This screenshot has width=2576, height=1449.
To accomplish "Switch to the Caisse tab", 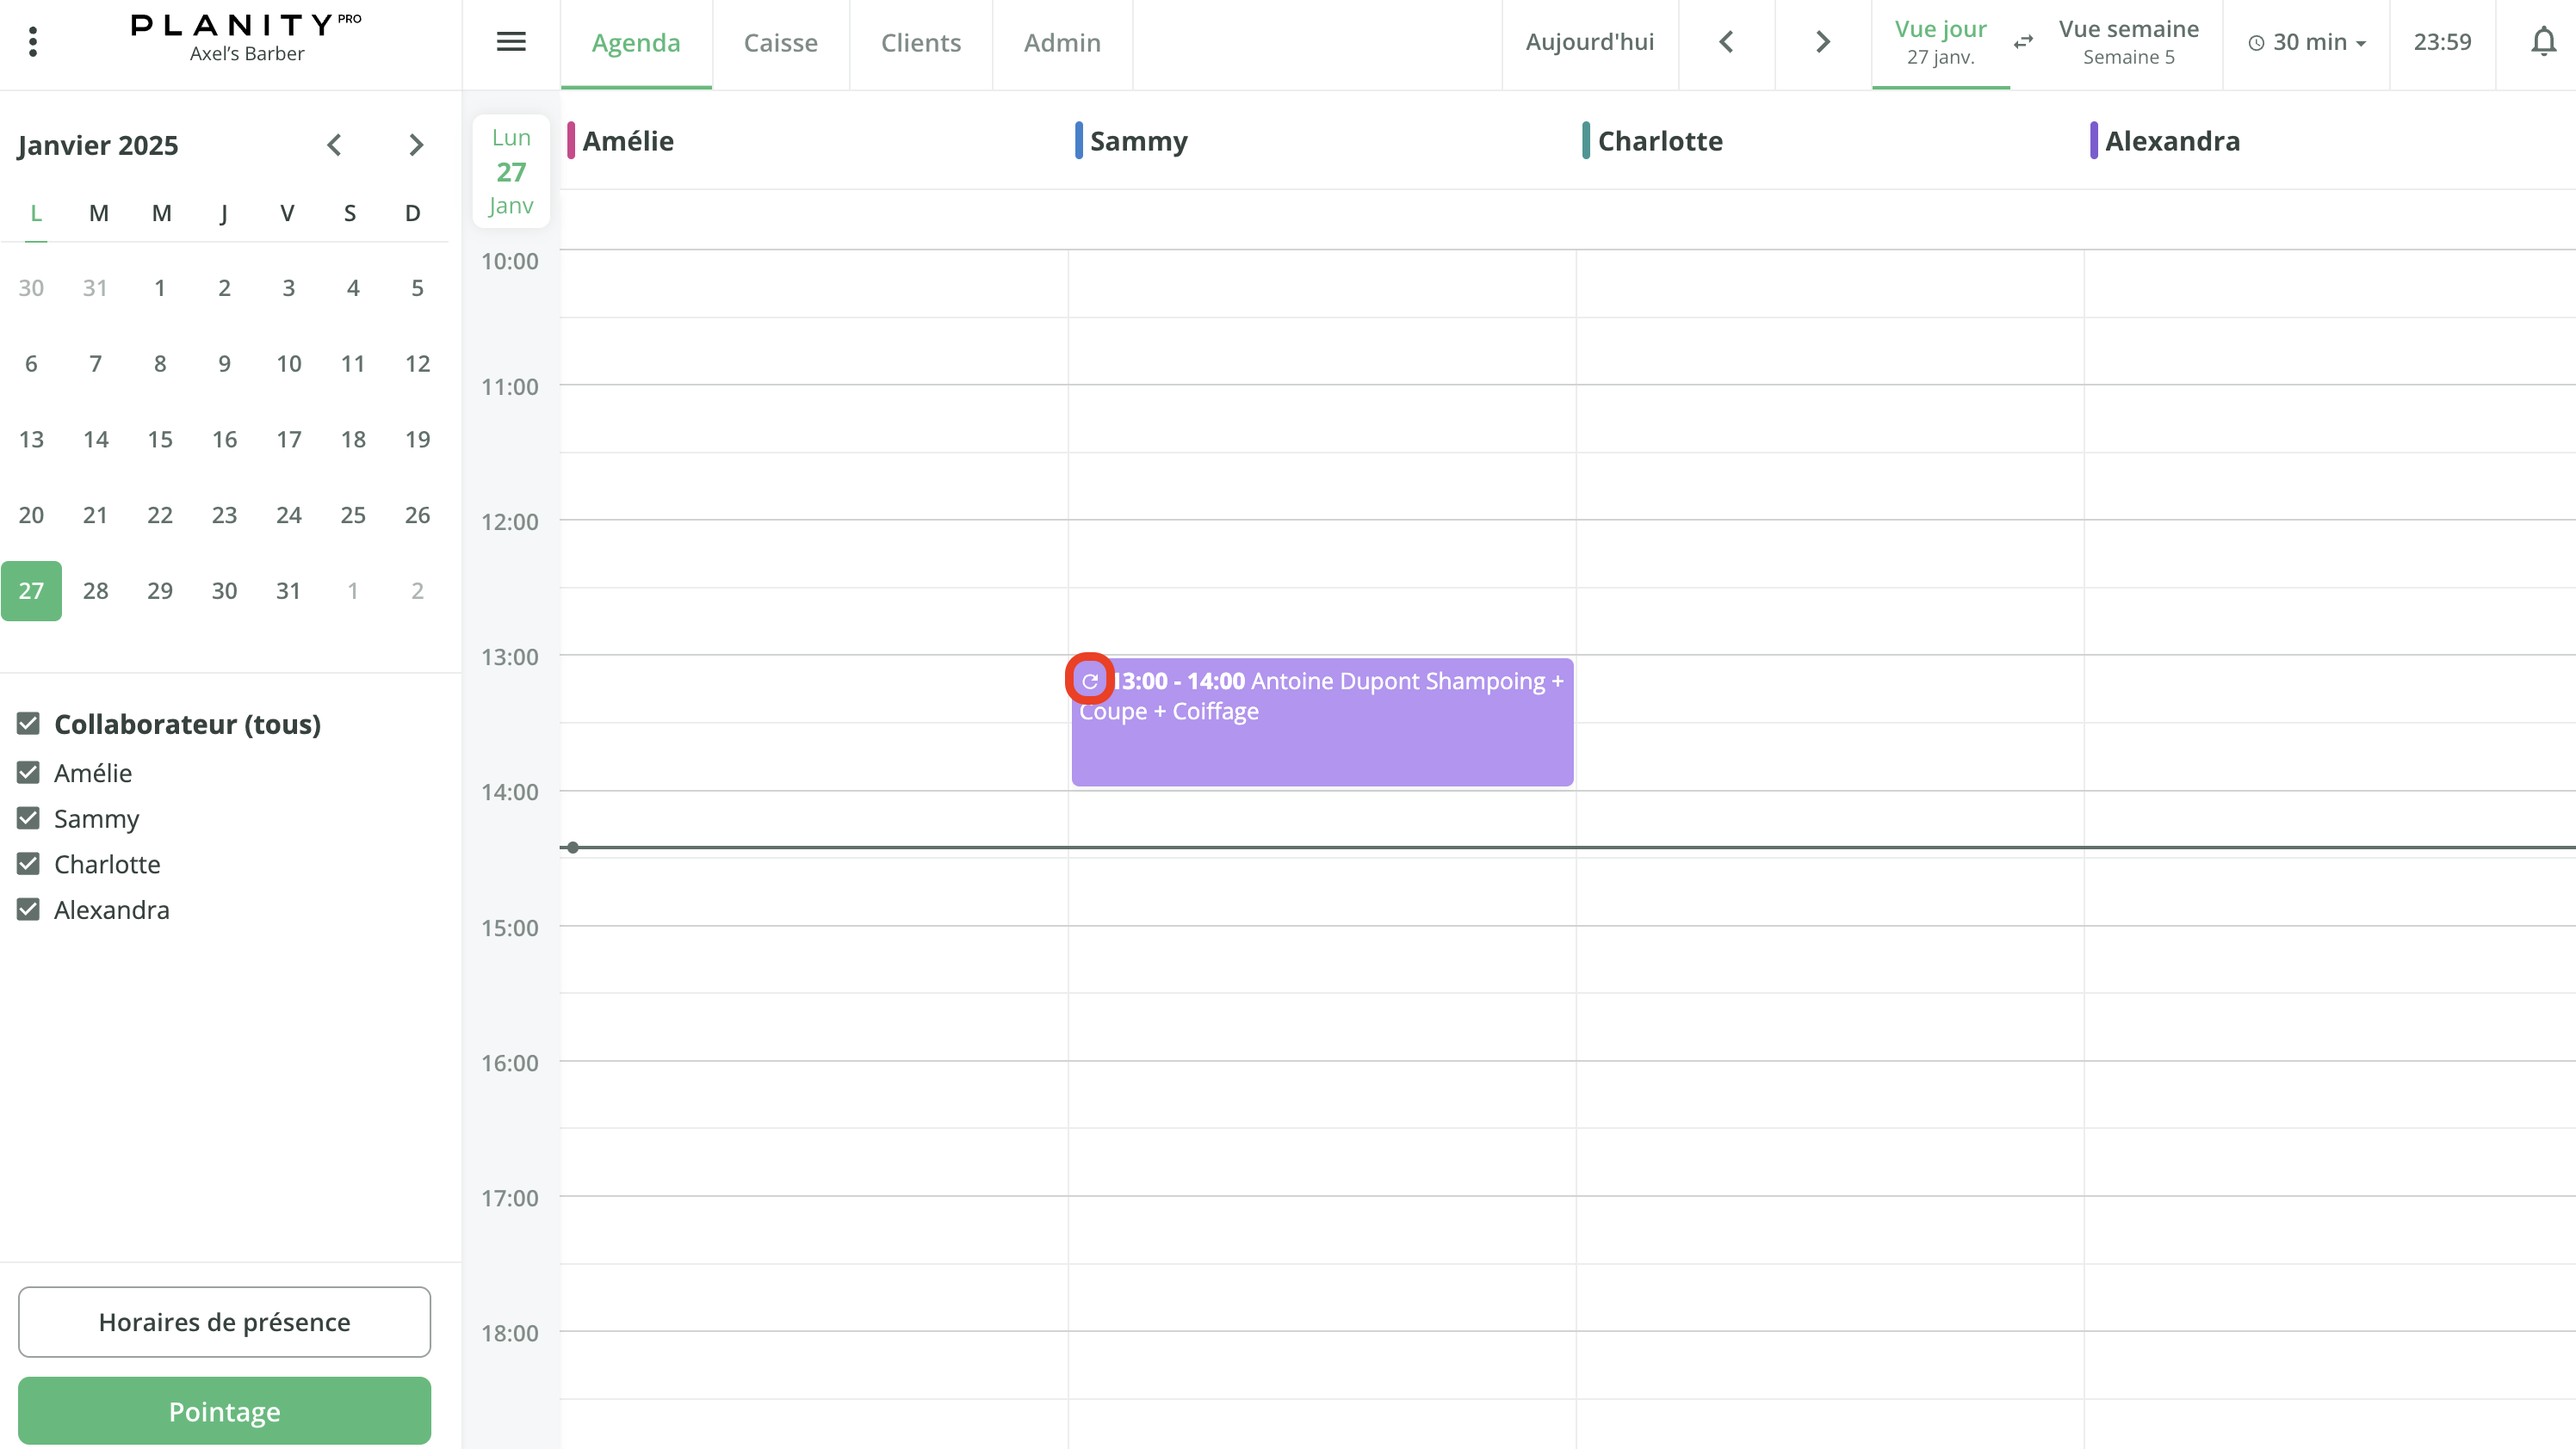I will (x=781, y=42).
